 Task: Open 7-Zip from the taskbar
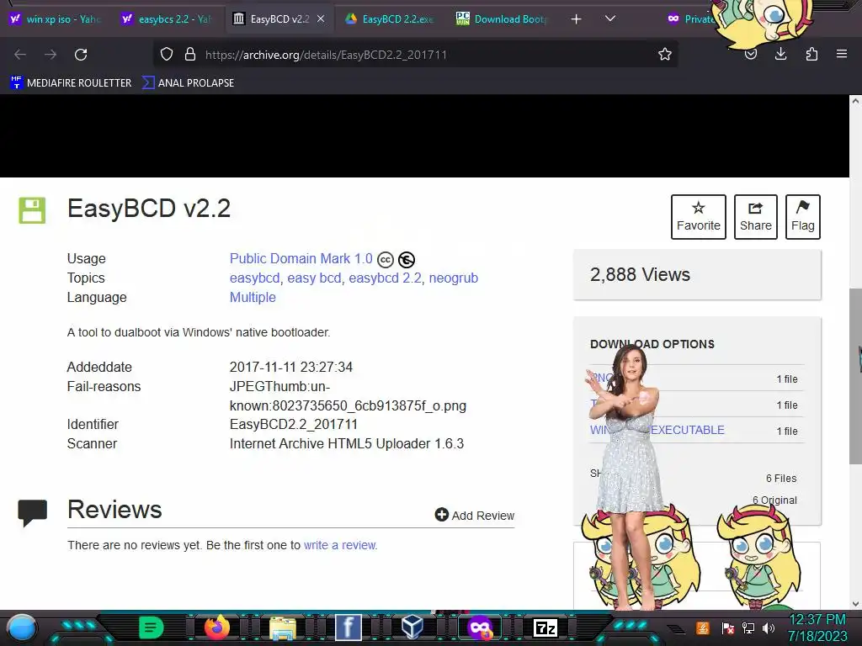(x=545, y=627)
